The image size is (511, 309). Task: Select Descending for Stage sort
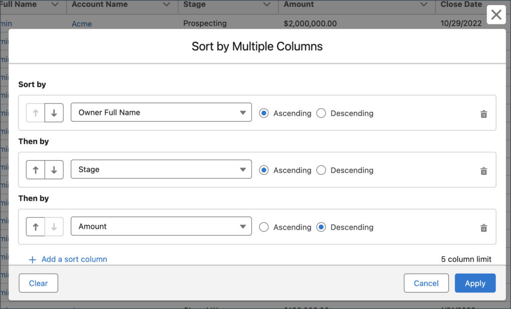pyautogui.click(x=321, y=170)
